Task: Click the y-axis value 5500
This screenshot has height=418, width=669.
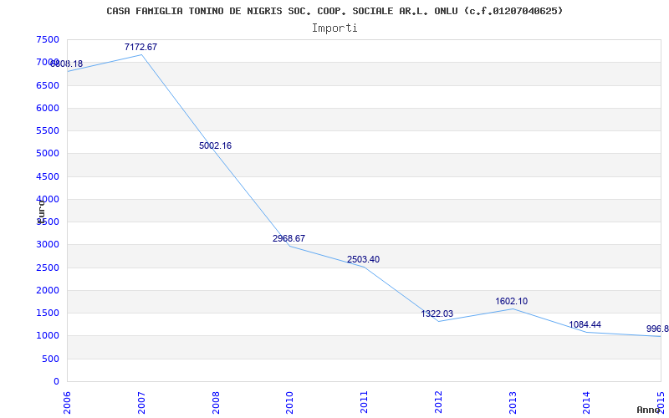Action: point(48,130)
